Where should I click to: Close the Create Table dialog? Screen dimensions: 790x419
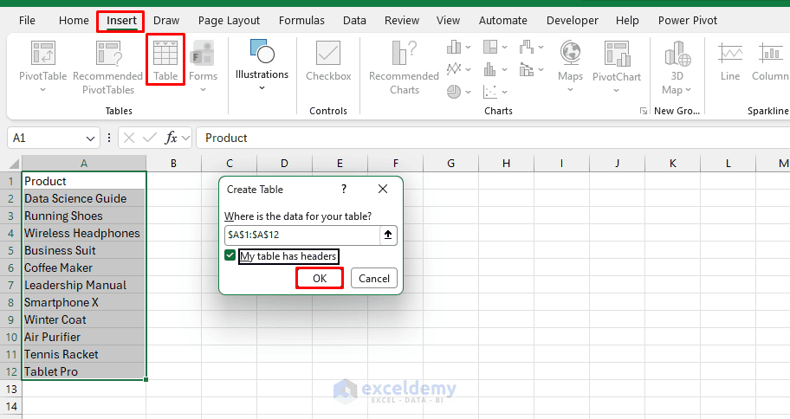point(383,189)
